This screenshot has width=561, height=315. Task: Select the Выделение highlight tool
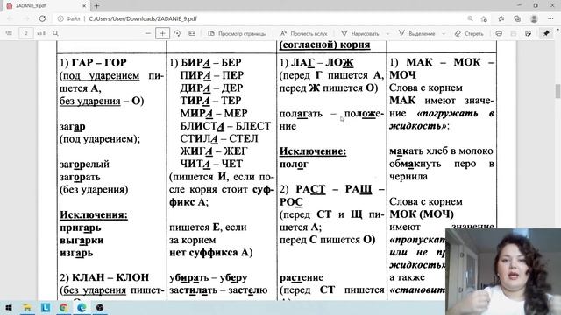(x=417, y=33)
